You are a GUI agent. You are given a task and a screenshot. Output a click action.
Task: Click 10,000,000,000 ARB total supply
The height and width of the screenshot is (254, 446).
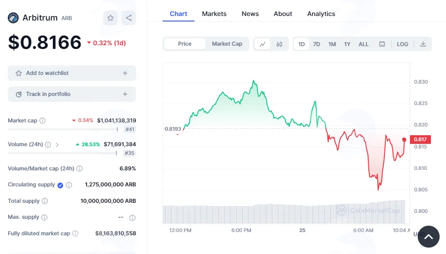pyautogui.click(x=108, y=201)
